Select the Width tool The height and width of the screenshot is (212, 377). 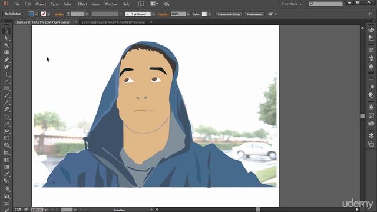(x=6, y=131)
